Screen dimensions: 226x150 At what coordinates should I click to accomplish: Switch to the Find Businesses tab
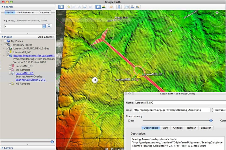[x=26, y=13]
